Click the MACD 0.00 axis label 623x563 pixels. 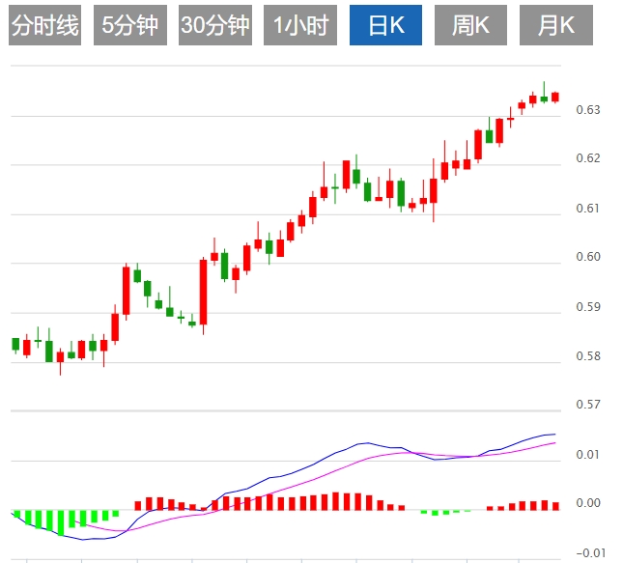pyautogui.click(x=587, y=503)
